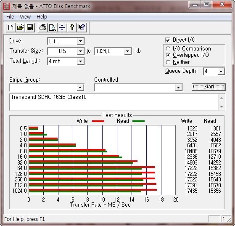Open the File menu
235x226 pixels.
coord(10,17)
